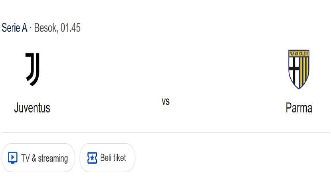331x186 pixels.
Task: Click the ticket star icon
Action: [92, 158]
